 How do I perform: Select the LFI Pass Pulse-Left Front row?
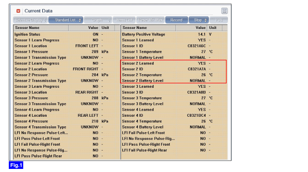[x=67, y=139]
